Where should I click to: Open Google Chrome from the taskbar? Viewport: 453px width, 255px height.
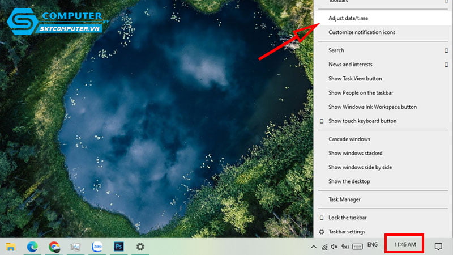click(54, 246)
